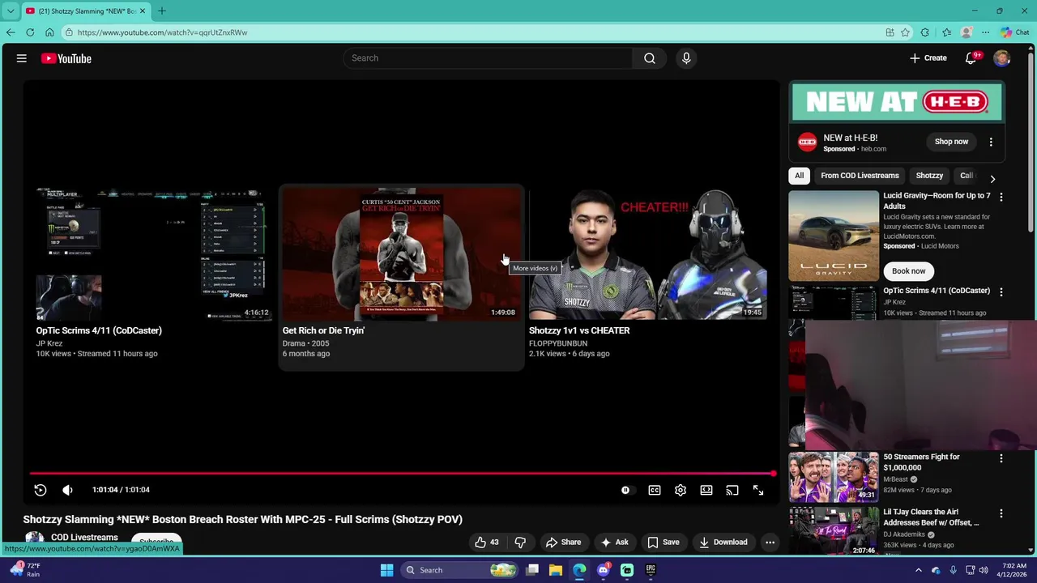Mute the video player volume
The height and width of the screenshot is (583, 1037).
click(68, 490)
